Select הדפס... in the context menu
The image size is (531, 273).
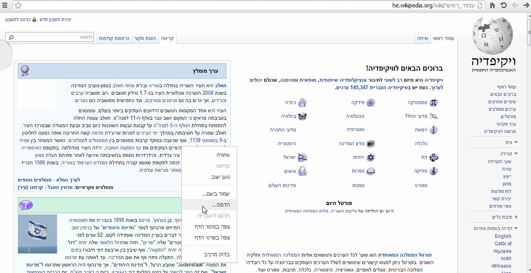coord(221,205)
